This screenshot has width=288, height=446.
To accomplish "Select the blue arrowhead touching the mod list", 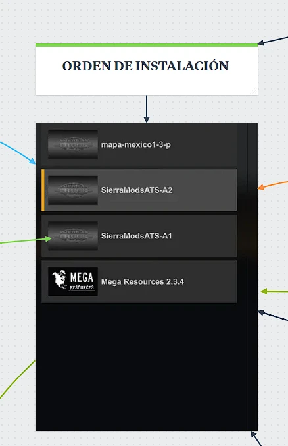I will click(x=32, y=161).
